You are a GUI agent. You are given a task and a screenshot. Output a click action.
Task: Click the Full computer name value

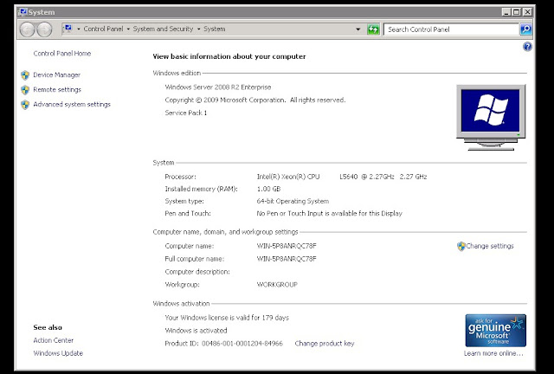pos(287,259)
